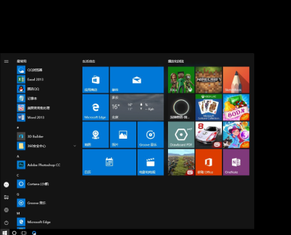Open the Candy Crush Soda tile
This screenshot has width=291, height=235.
pos(236,107)
